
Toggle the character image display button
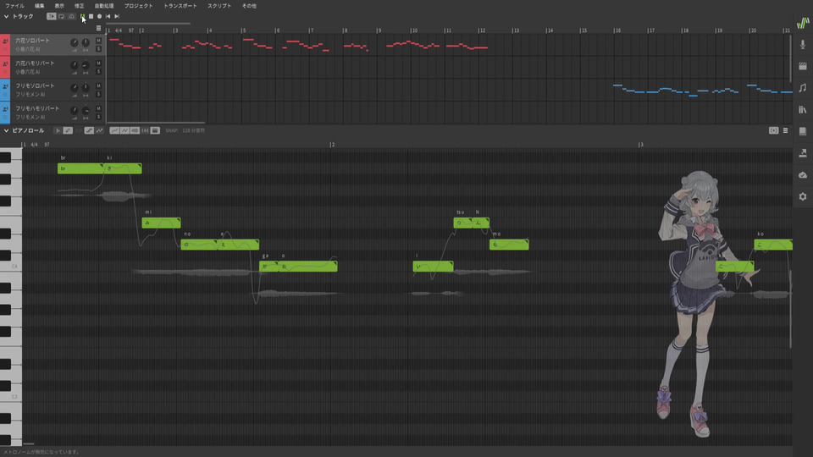pos(155,130)
